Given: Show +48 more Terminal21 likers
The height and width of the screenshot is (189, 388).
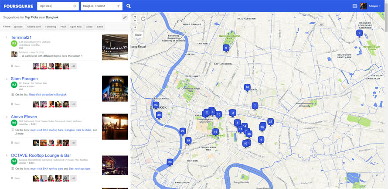Looking at the screenshot, I should coord(73,66).
